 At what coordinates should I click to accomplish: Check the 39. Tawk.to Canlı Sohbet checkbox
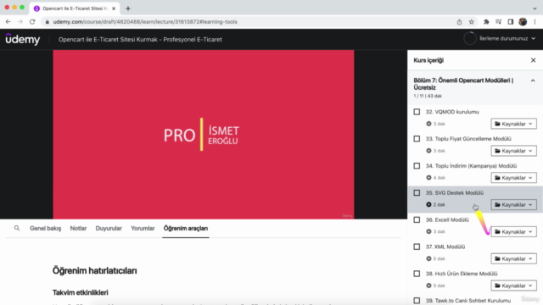coord(417,301)
